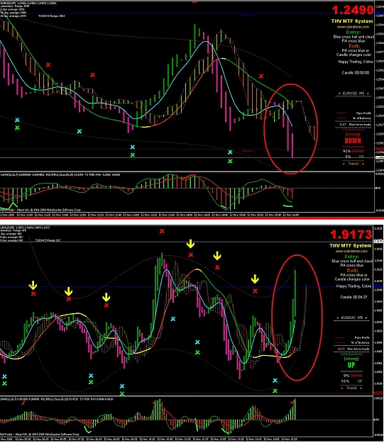Image resolution: width=384 pixels, height=443 pixels.
Task: Click the 1.2490 price readout, EURUSD chart
Action: coord(353,10)
